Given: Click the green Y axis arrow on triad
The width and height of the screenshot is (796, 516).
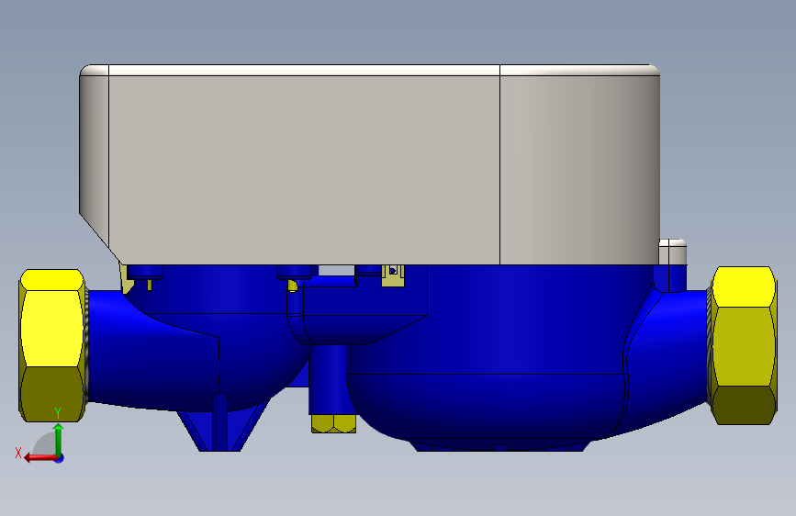Looking at the screenshot, I should coord(59,439).
